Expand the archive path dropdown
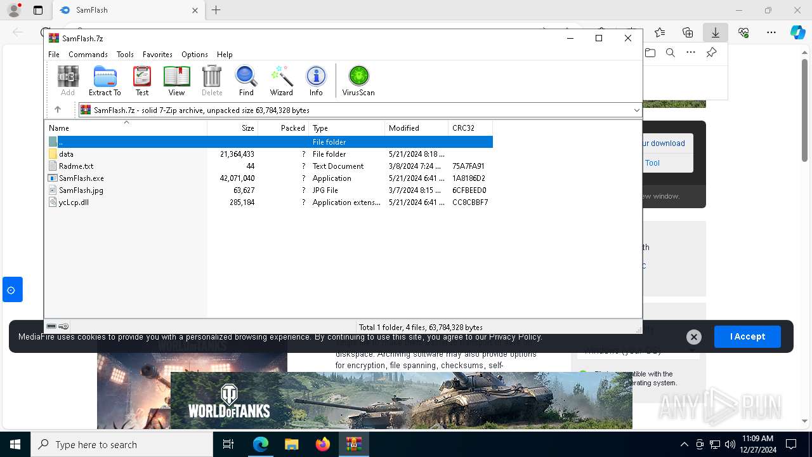 (x=636, y=110)
